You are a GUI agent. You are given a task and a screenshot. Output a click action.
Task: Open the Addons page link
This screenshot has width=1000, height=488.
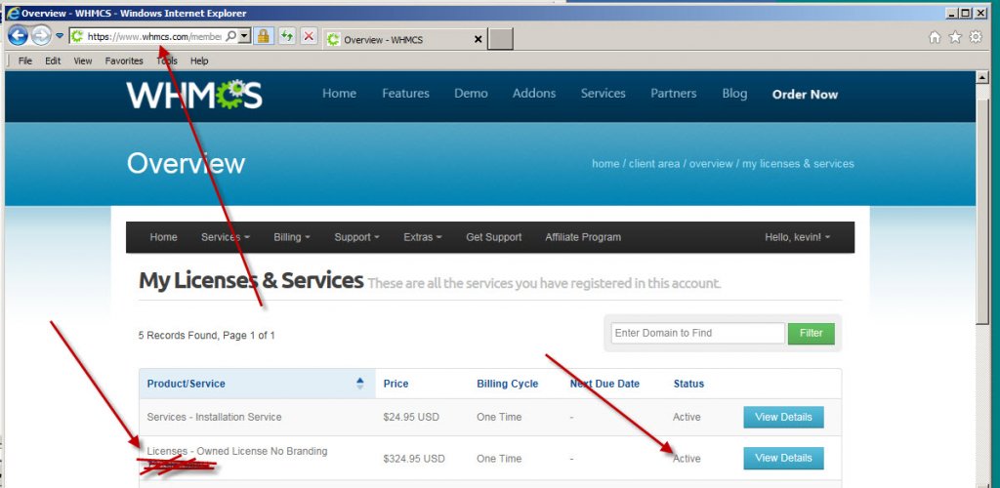(x=534, y=94)
